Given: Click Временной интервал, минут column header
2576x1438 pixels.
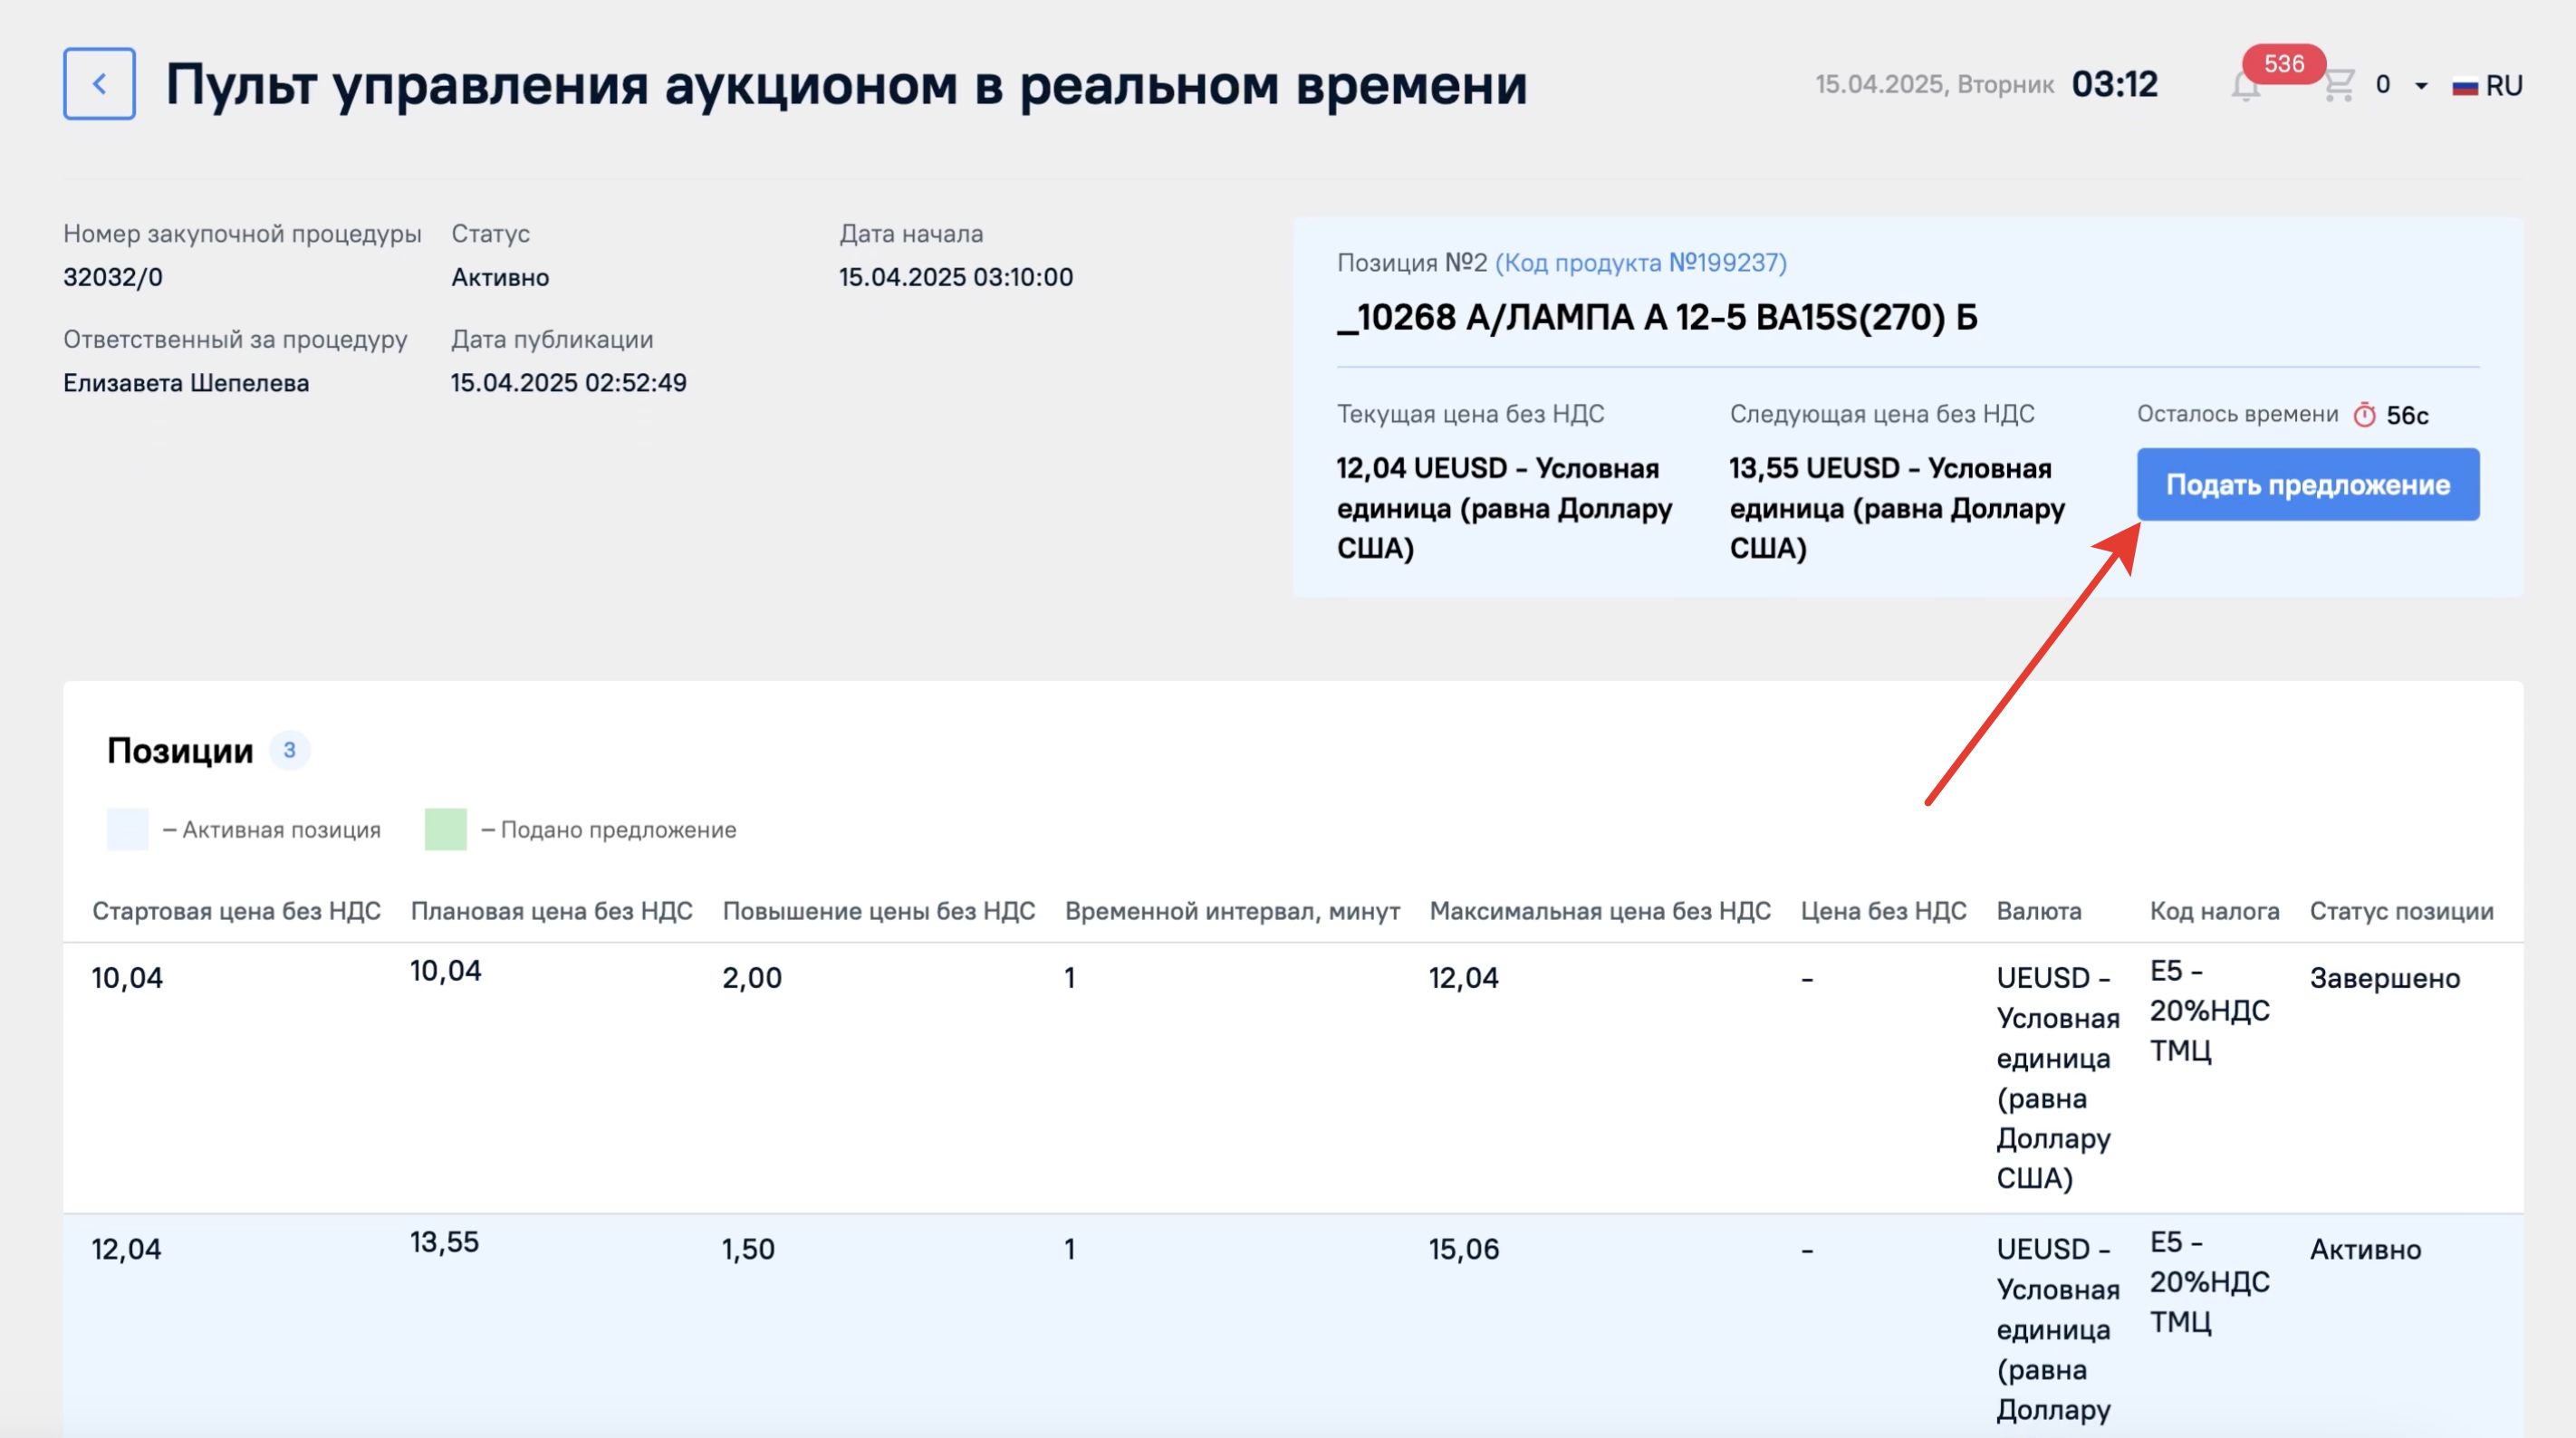Looking at the screenshot, I should tap(1231, 911).
